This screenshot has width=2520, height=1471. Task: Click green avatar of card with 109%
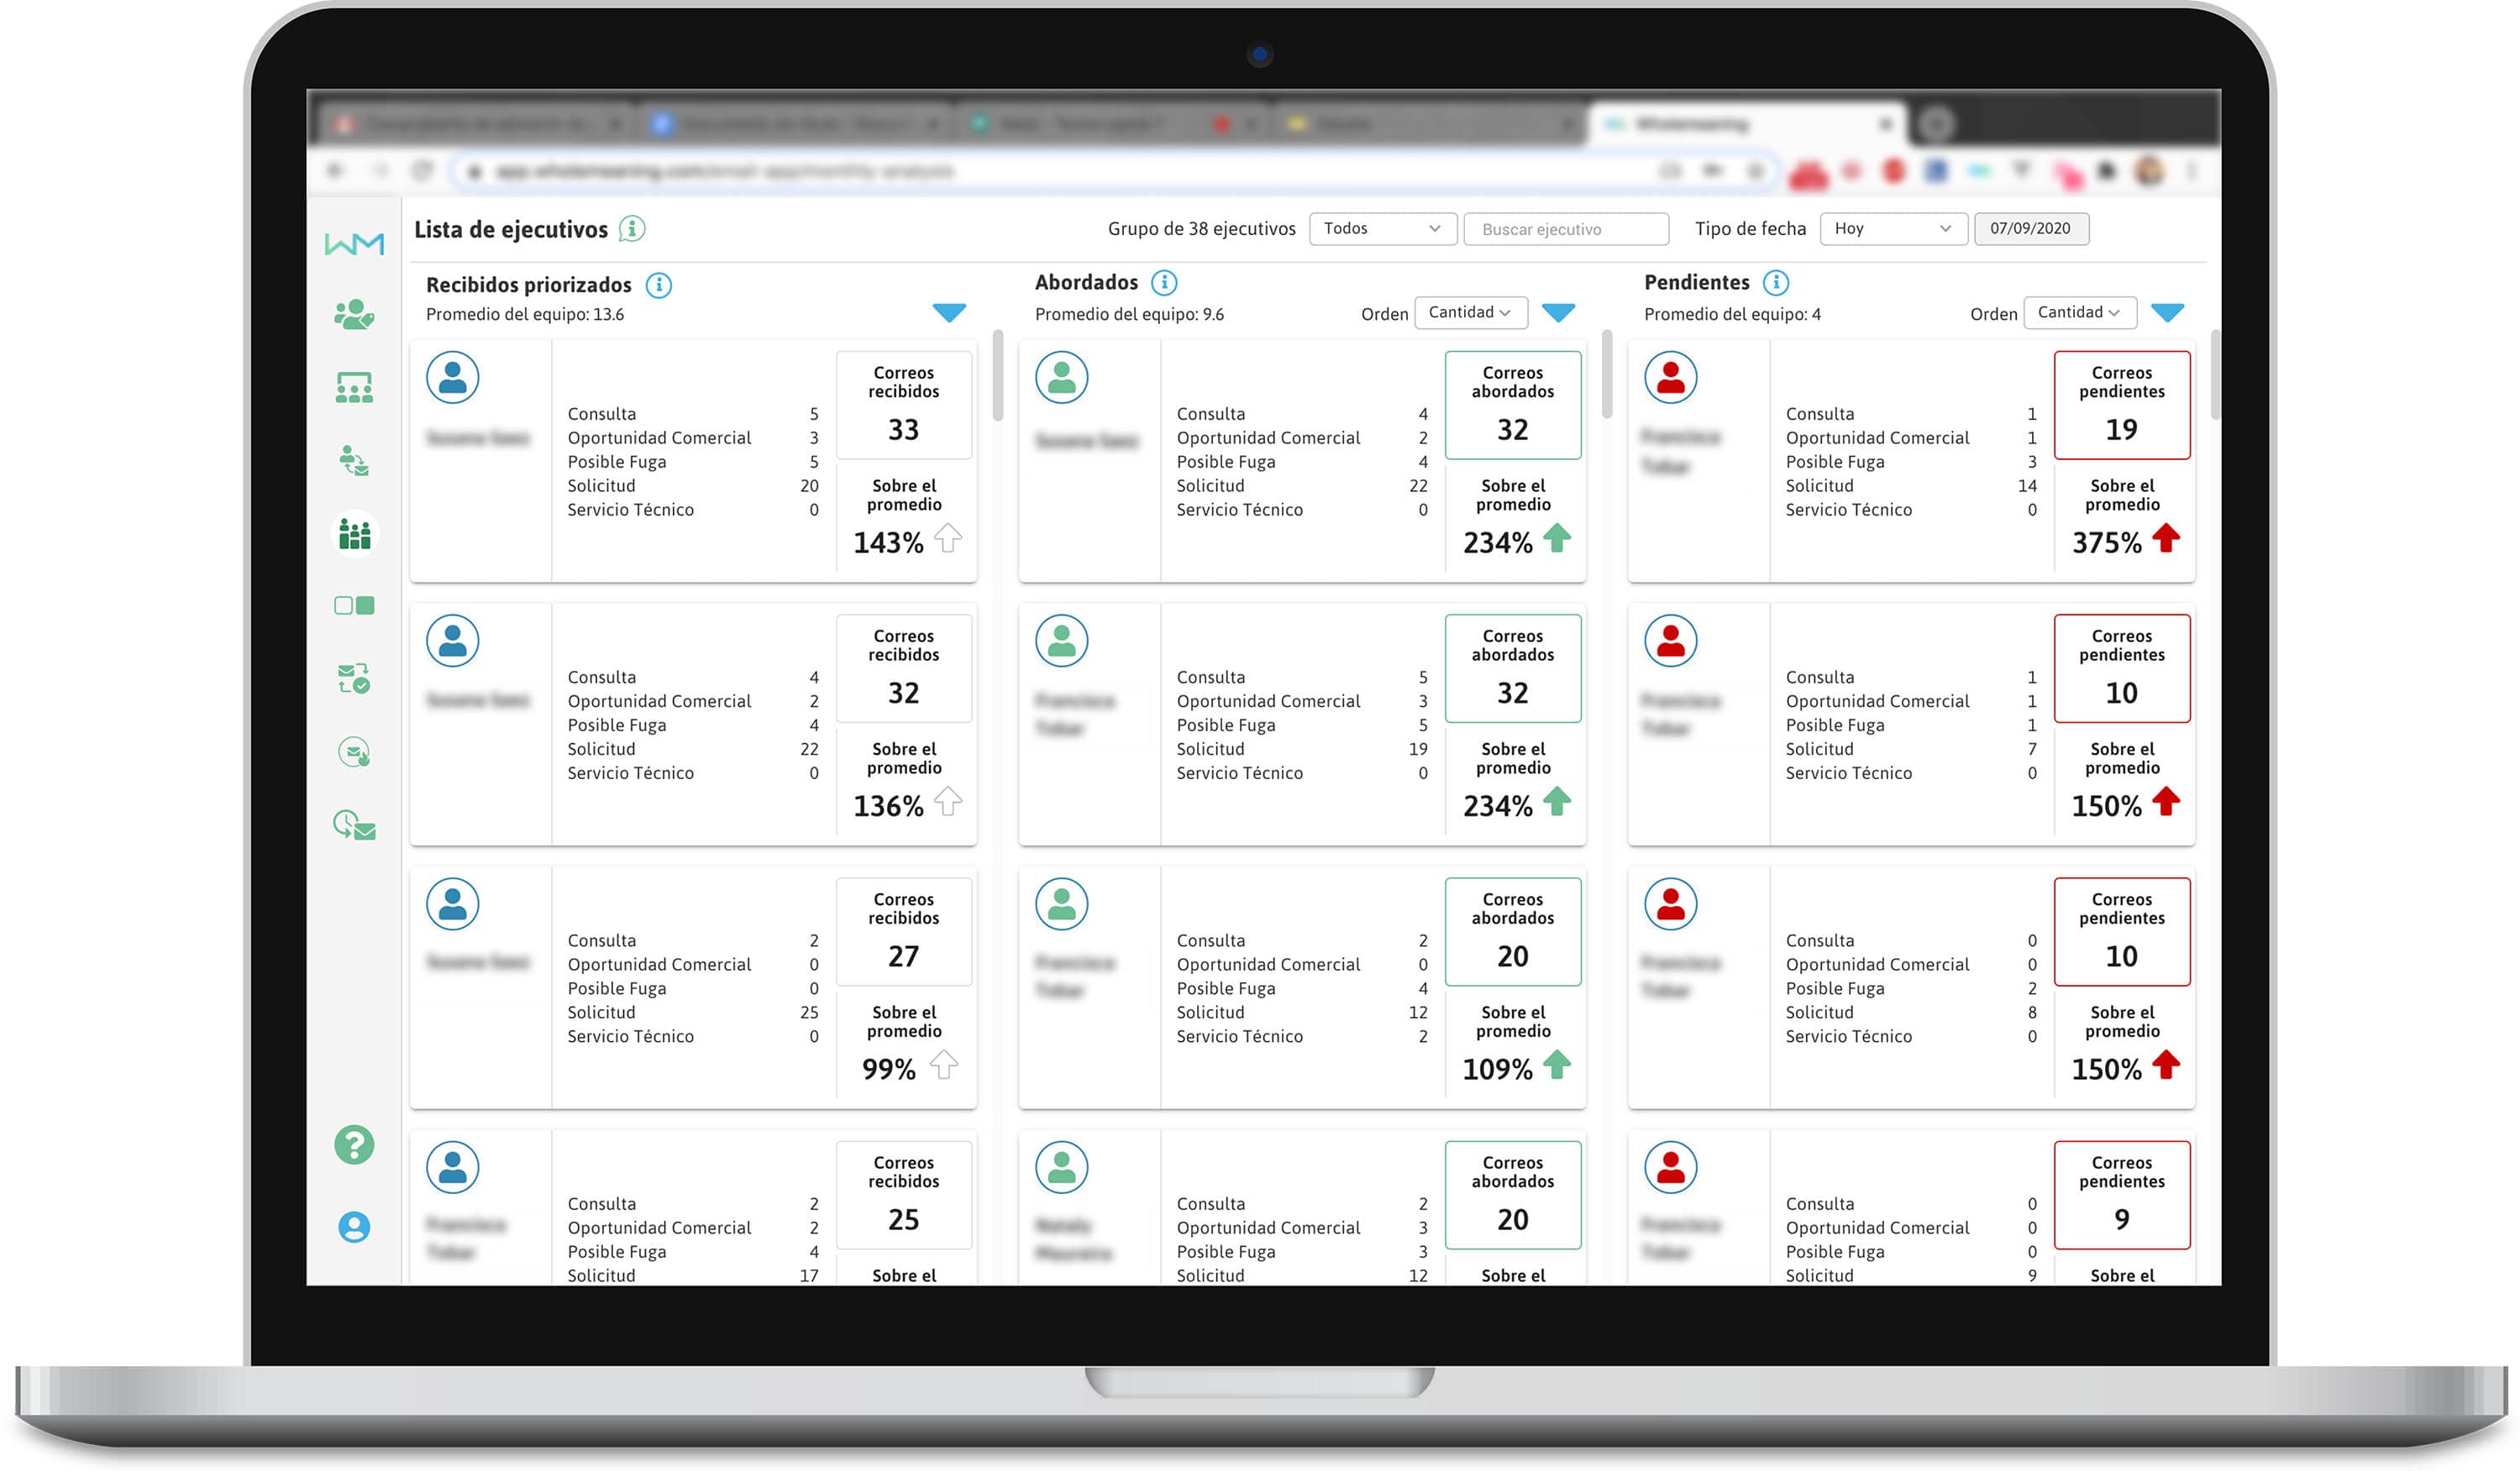tap(1062, 904)
